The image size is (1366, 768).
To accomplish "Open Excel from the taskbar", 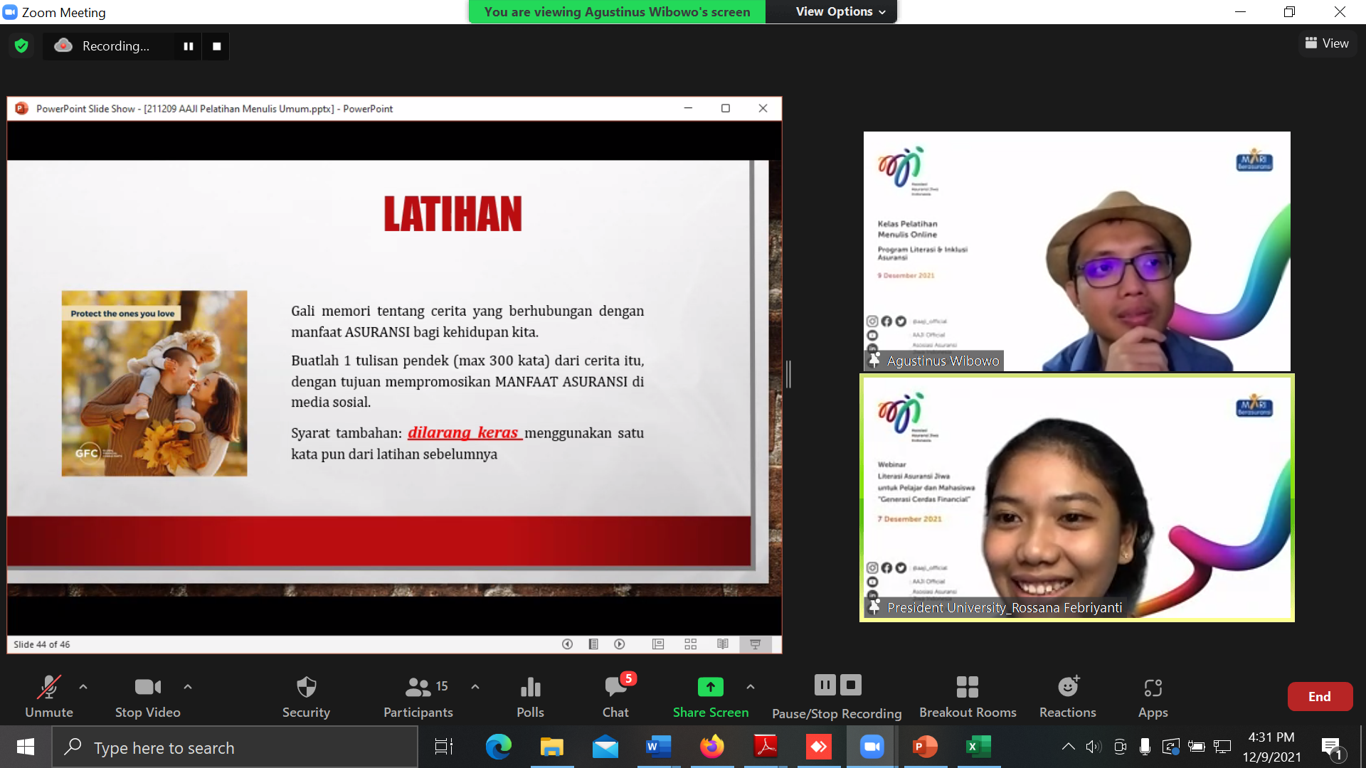I will [978, 747].
